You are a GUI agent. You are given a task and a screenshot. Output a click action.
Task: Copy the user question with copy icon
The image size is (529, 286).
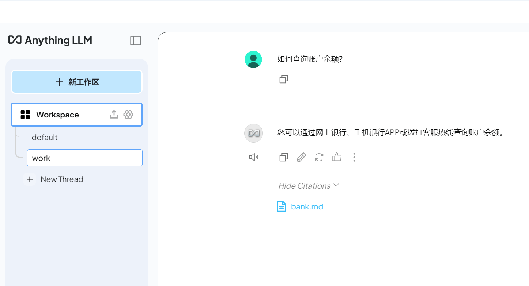tap(284, 79)
